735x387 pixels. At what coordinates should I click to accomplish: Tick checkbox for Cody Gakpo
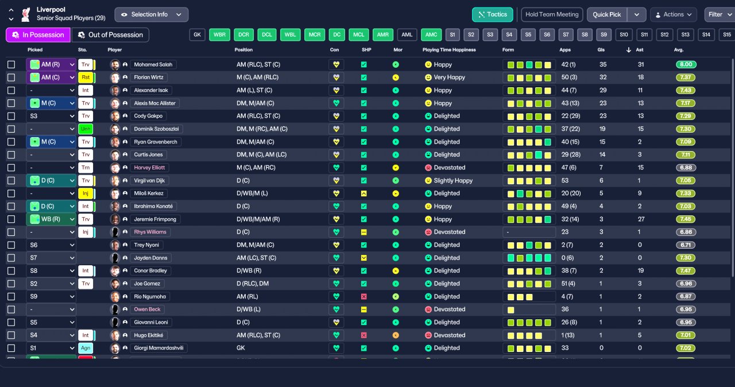(x=11, y=116)
